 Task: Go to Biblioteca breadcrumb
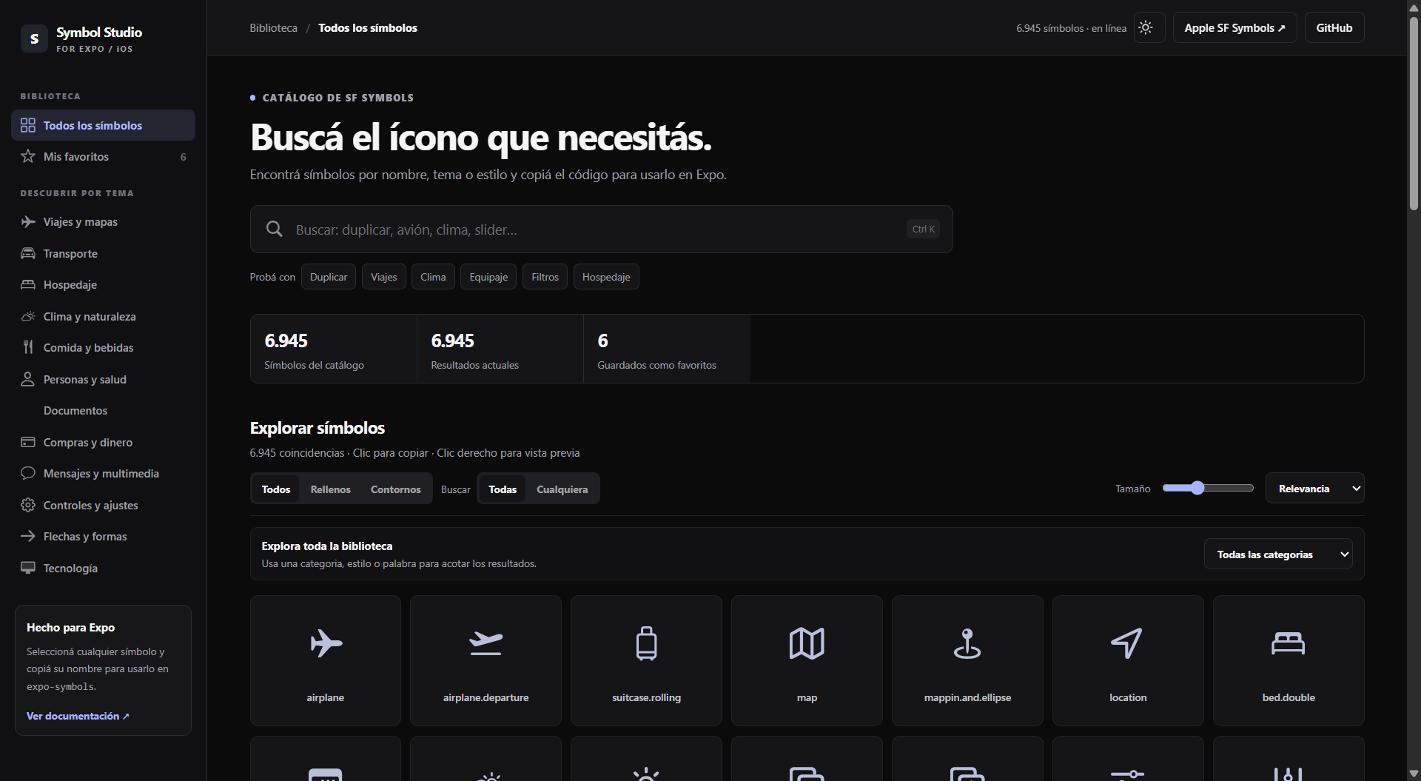(273, 27)
